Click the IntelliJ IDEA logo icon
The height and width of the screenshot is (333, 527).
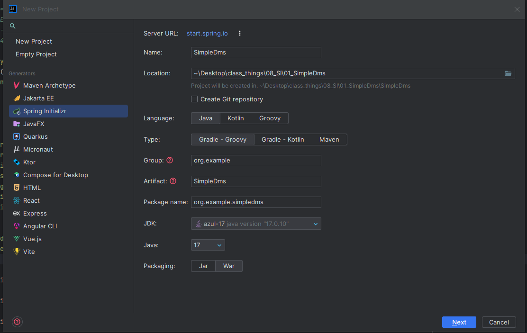coord(13,9)
